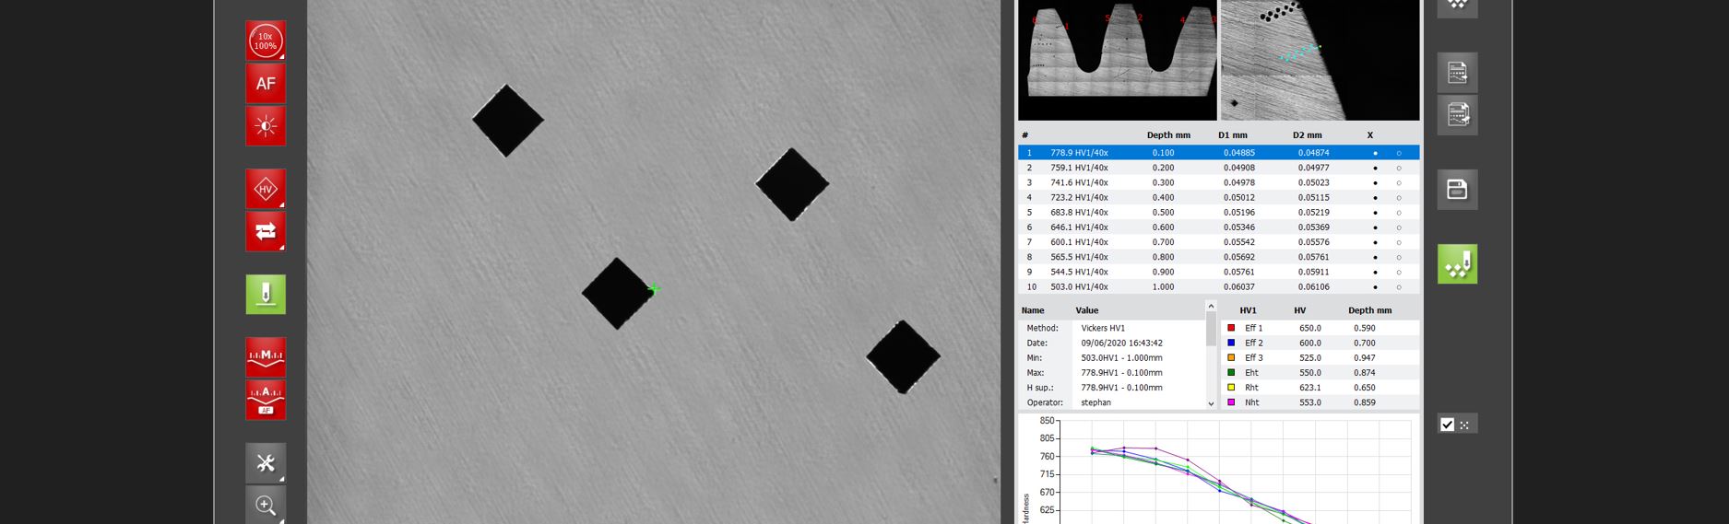
Task: Click the Depth mm column header
Action: [x=1168, y=135]
